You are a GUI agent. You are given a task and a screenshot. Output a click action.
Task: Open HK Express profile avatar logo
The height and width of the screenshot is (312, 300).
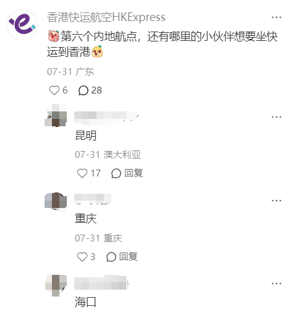pyautogui.click(x=22, y=25)
